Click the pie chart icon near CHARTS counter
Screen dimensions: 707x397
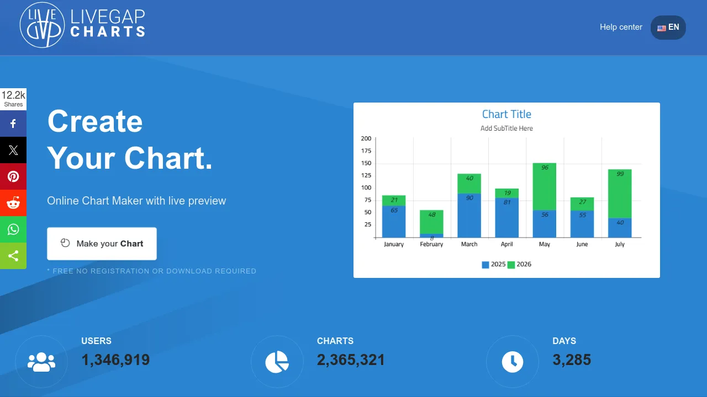pyautogui.click(x=277, y=362)
